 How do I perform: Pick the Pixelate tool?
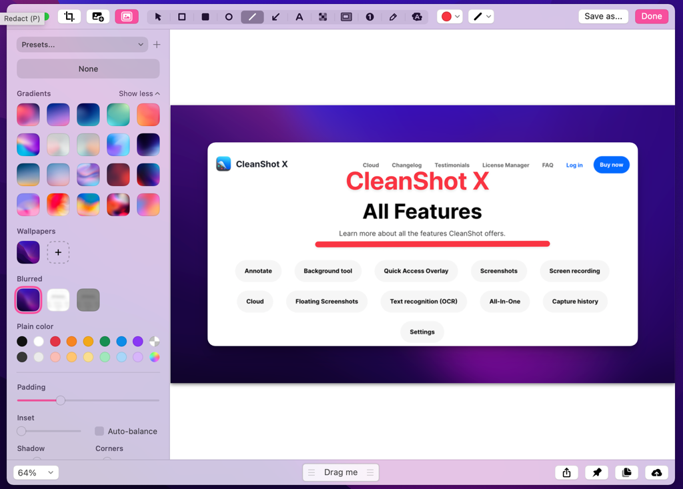[323, 17]
